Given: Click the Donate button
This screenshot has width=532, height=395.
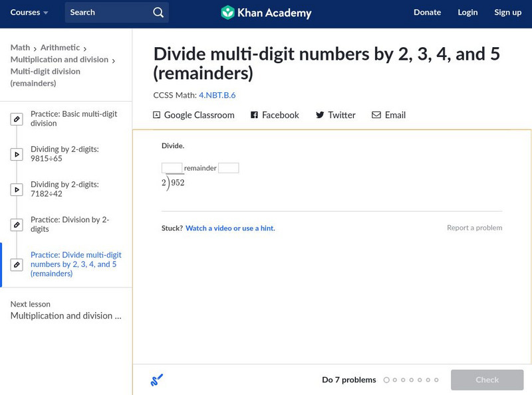Looking at the screenshot, I should click(x=427, y=13).
